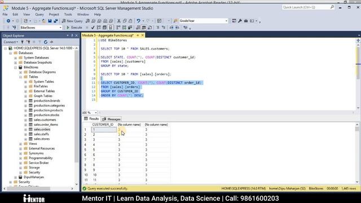Expand the sales.orders table node
Screen dimensions: 361x203
[x=26, y=130]
